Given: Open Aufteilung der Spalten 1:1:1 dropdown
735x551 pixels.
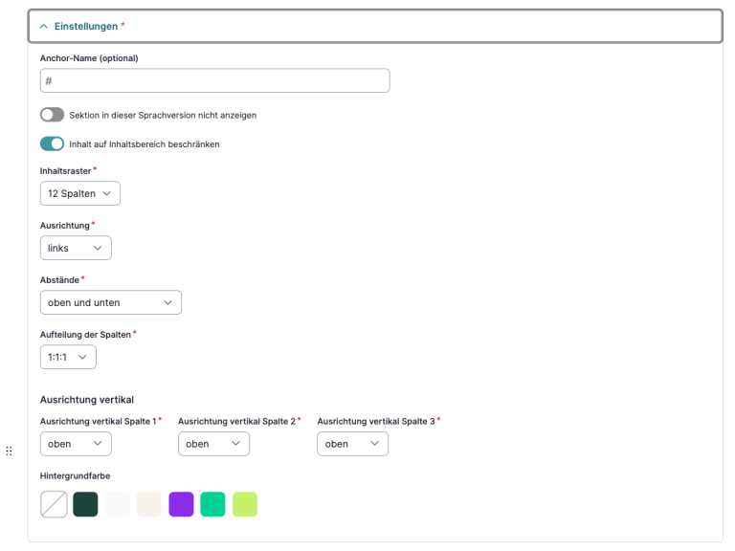Looking at the screenshot, I should [68, 357].
